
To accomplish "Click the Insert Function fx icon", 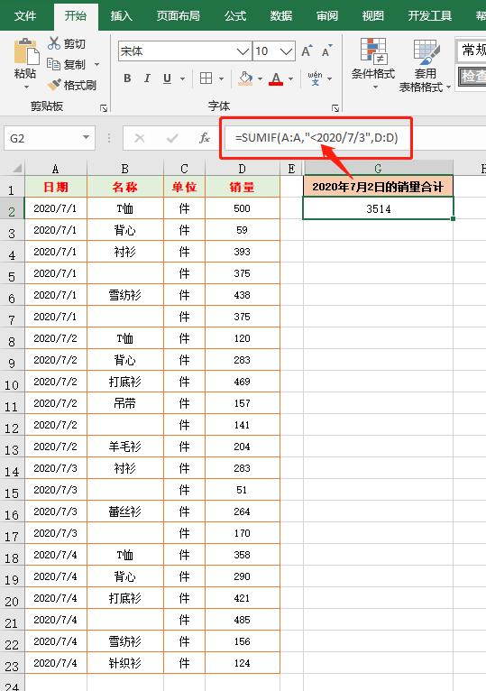I will pyautogui.click(x=205, y=138).
